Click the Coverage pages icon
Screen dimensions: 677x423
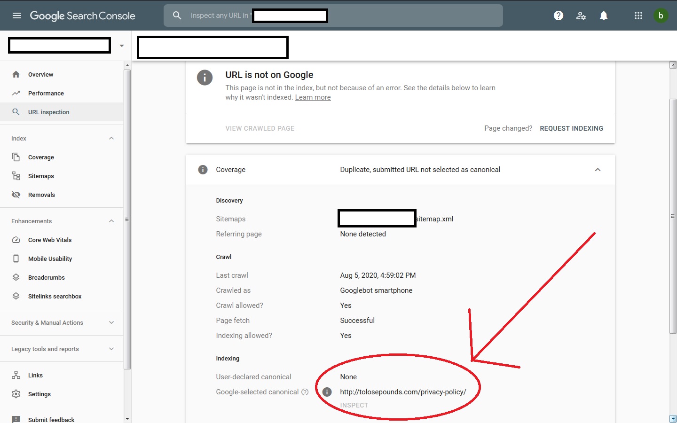point(16,157)
